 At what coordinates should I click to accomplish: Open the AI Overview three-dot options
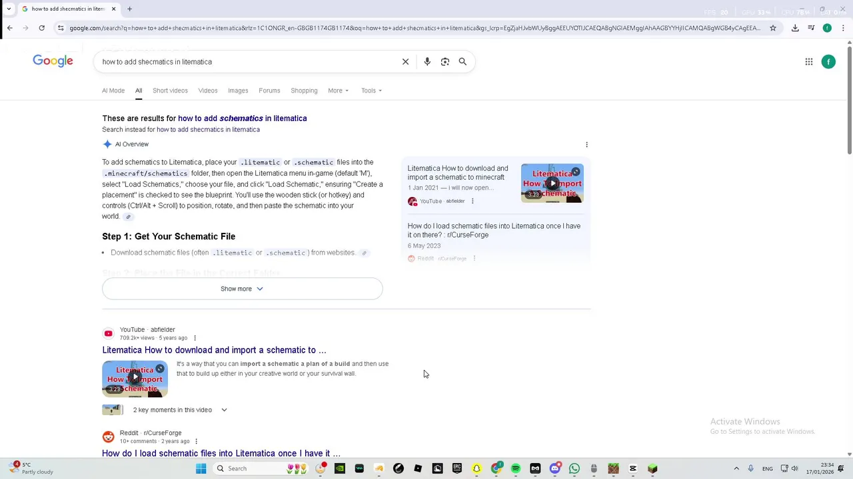[586, 144]
